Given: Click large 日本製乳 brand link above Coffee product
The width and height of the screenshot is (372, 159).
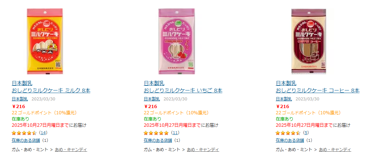Looking at the screenshot, I should pyautogui.click(x=286, y=83).
